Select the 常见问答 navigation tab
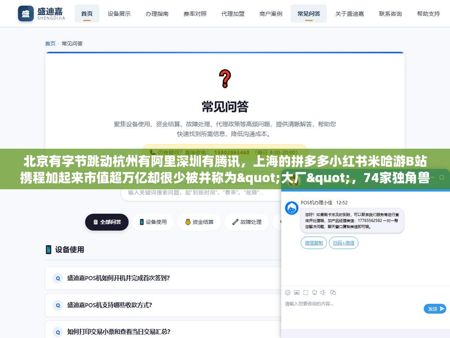450x338 pixels. pyautogui.click(x=309, y=14)
